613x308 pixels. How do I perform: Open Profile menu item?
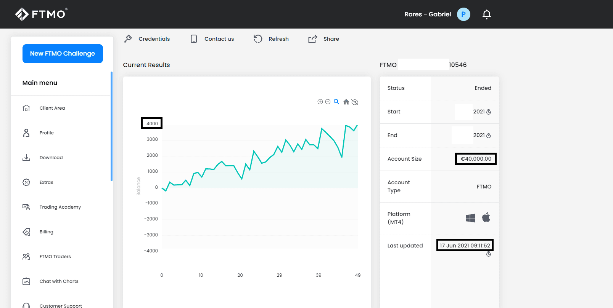pyautogui.click(x=47, y=133)
